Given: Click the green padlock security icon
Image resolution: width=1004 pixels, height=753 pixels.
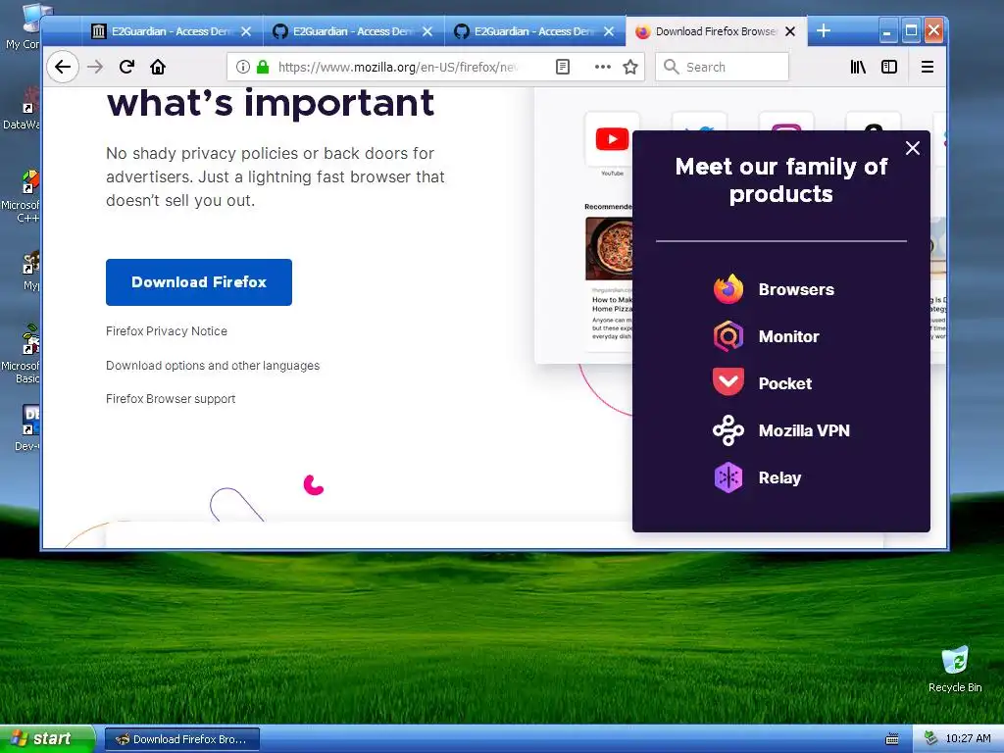Looking at the screenshot, I should (262, 67).
